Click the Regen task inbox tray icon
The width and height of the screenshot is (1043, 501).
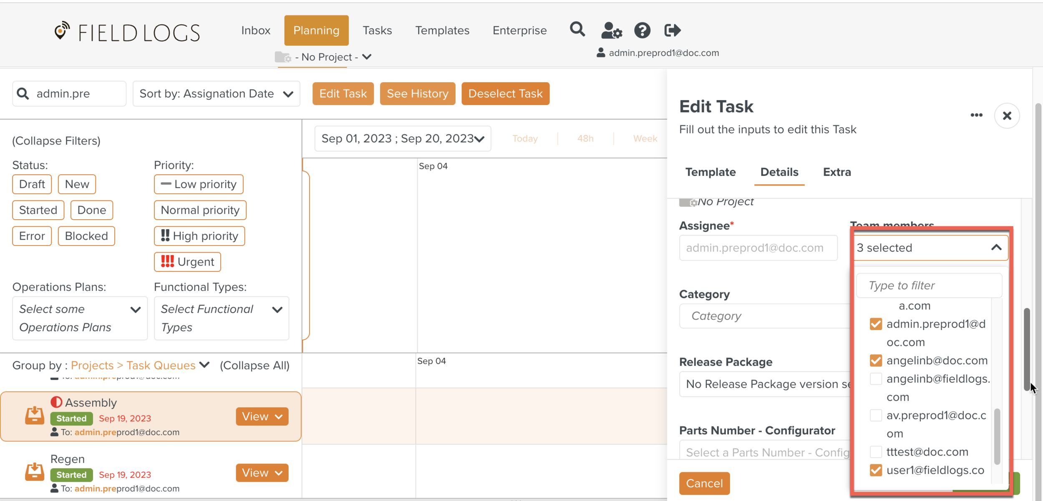pyautogui.click(x=35, y=472)
